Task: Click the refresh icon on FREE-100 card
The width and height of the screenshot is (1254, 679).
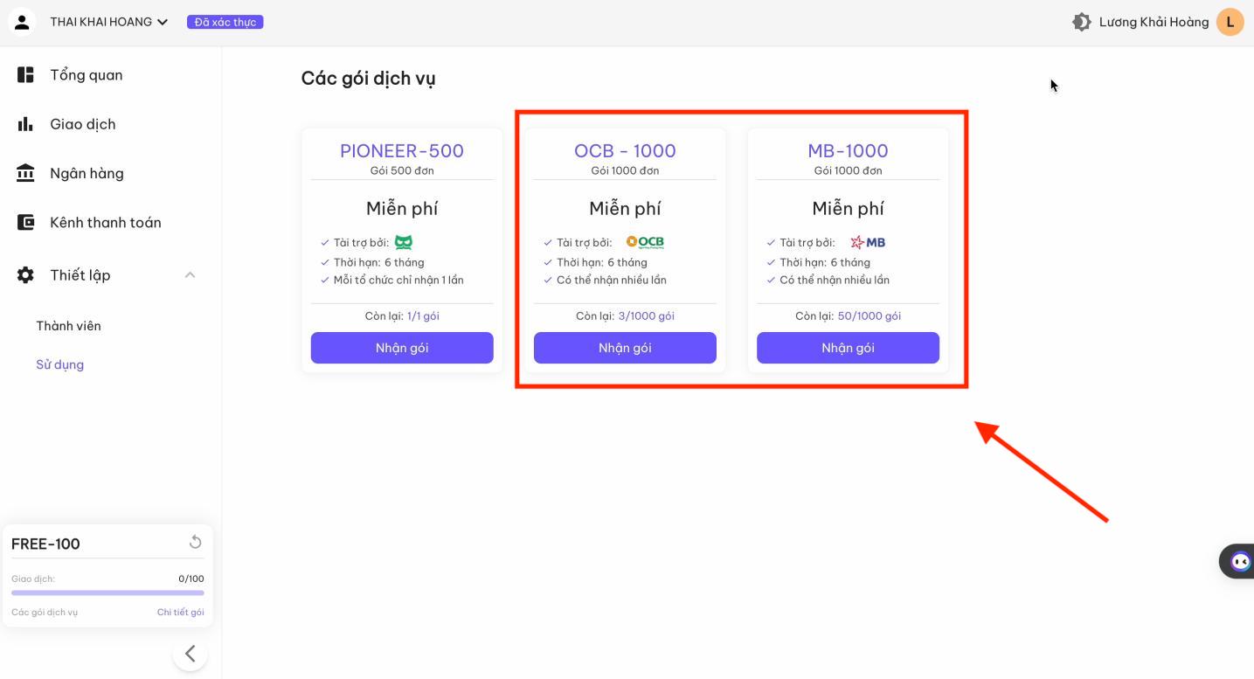Action: 195,543
